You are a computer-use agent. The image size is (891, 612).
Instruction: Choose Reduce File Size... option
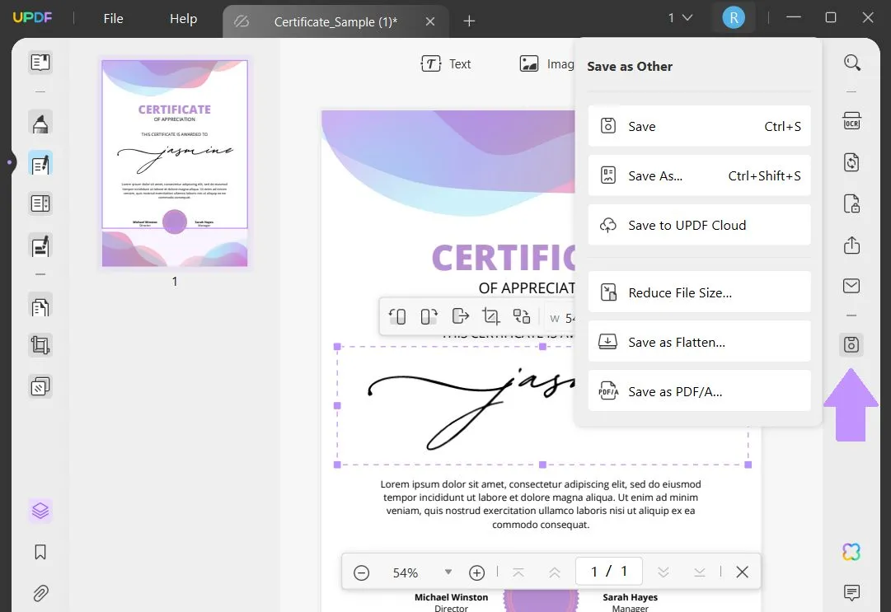tap(700, 292)
